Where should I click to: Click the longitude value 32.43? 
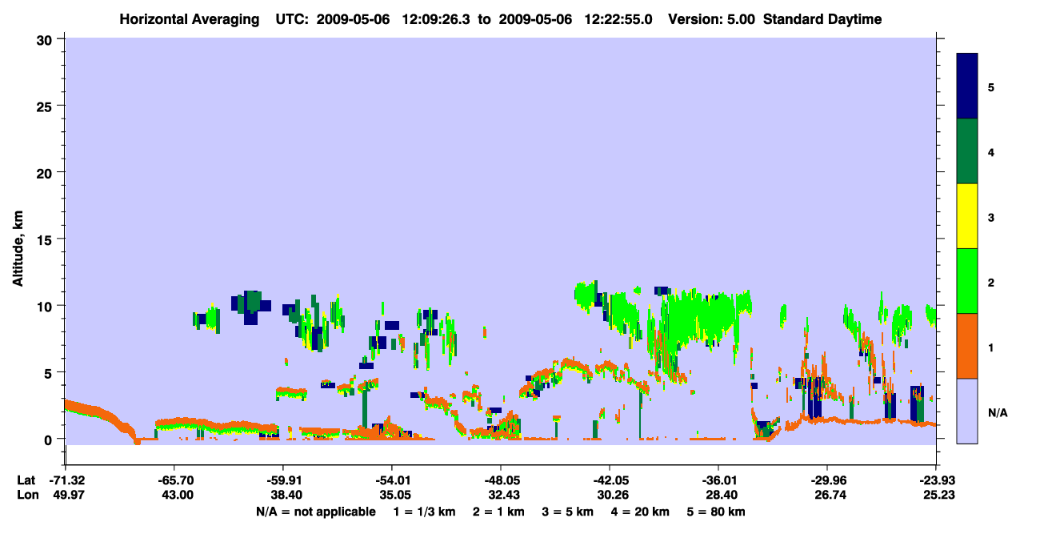pyautogui.click(x=504, y=495)
